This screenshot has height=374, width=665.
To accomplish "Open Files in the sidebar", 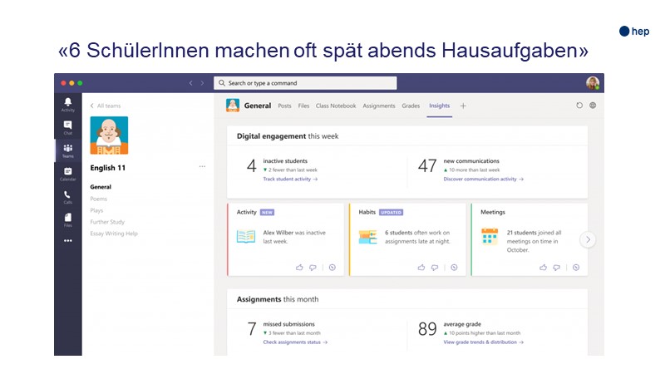I will pos(68,219).
